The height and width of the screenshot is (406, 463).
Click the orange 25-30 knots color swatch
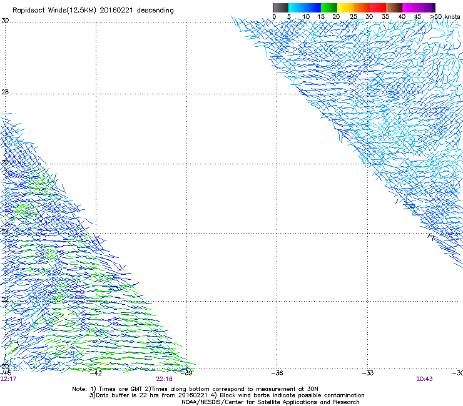point(362,7)
